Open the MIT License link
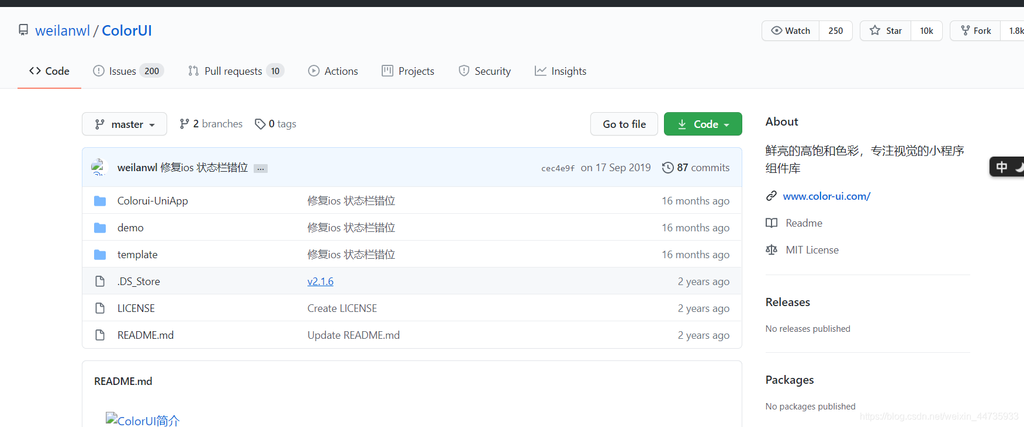The height and width of the screenshot is (427, 1024). [x=812, y=250]
